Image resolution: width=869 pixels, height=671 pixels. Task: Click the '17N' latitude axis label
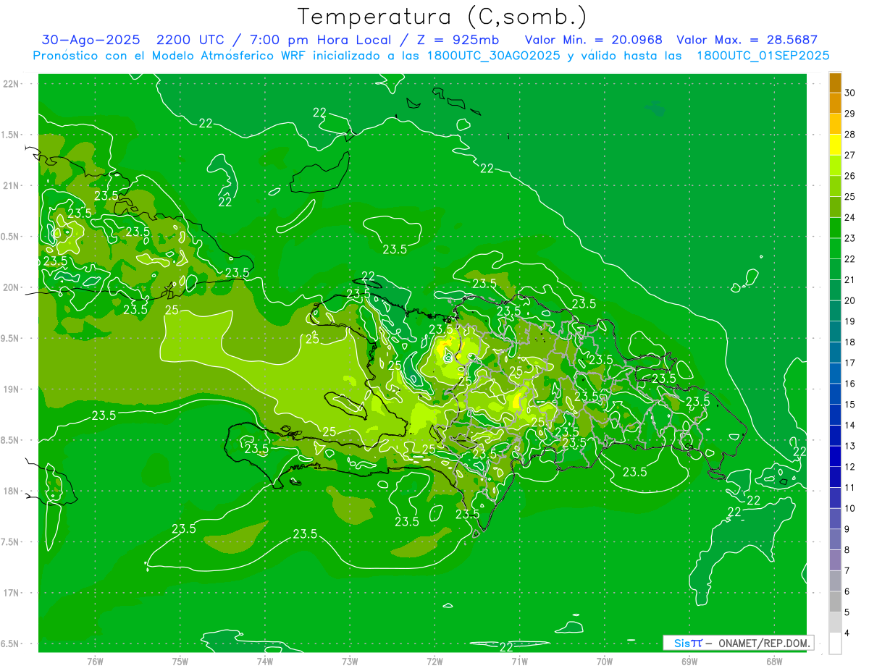click(12, 593)
